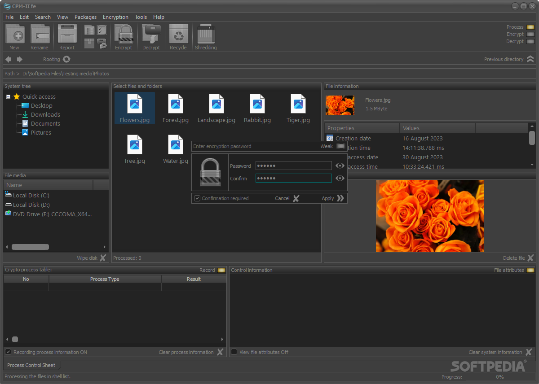Click the Wipe disk X icon
Image resolution: width=539 pixels, height=384 pixels.
tap(103, 258)
